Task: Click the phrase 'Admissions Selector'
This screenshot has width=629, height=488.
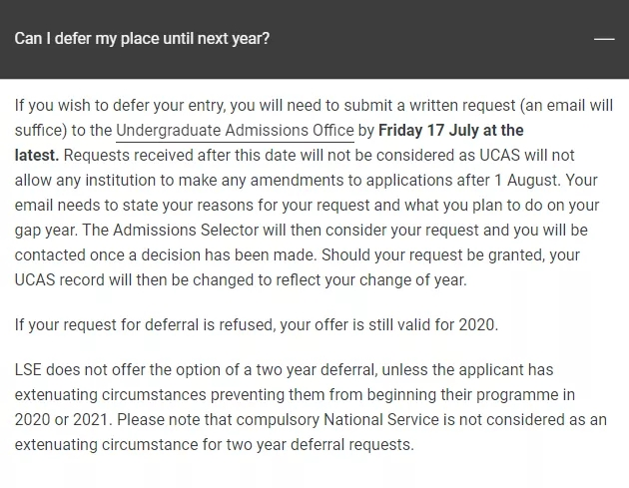Action: (186, 231)
